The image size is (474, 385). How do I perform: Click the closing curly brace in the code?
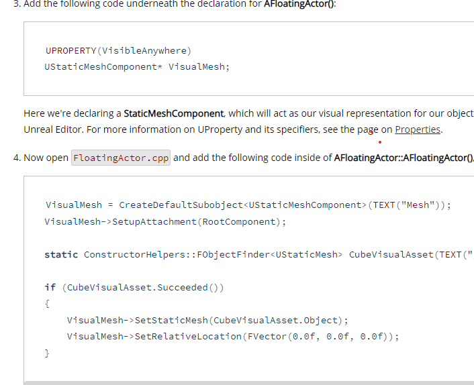click(x=47, y=353)
